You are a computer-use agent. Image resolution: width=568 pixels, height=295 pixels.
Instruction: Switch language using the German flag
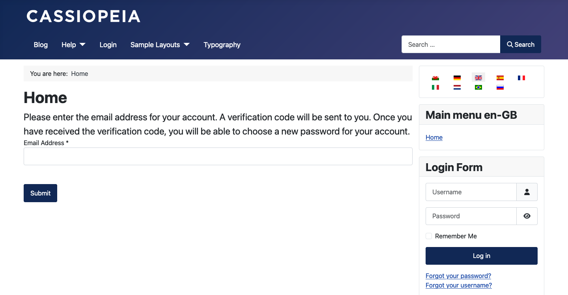(457, 77)
